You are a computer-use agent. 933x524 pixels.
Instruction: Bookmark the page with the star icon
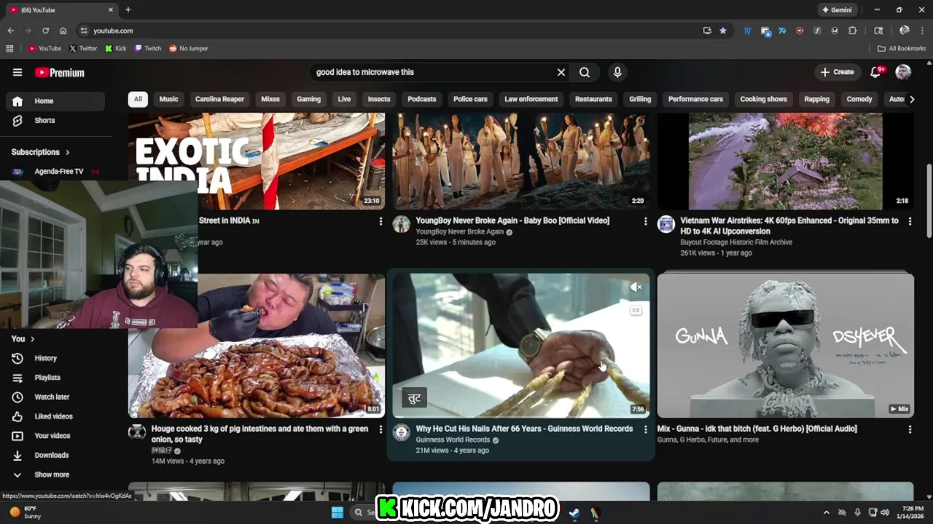[x=723, y=31]
